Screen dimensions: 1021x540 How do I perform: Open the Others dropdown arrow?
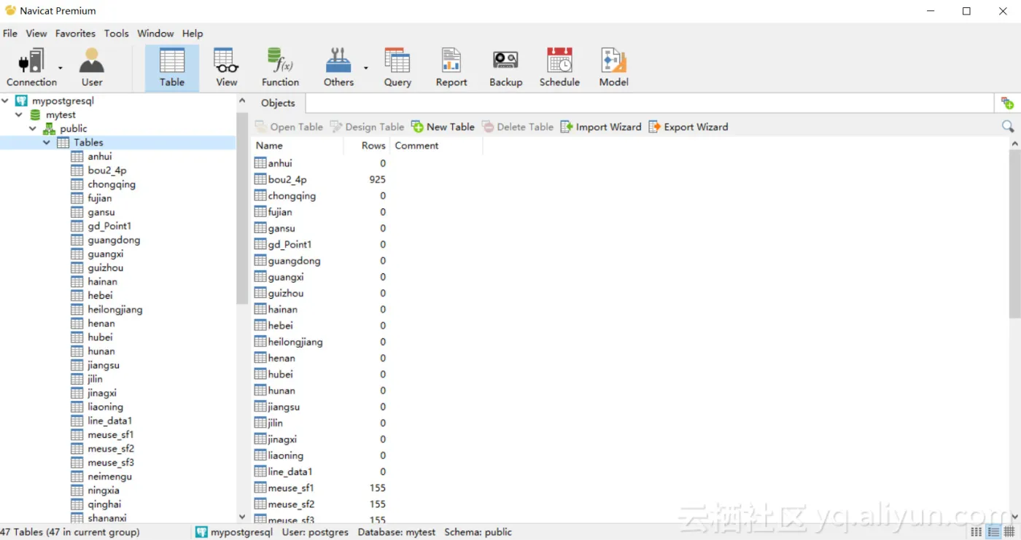(x=365, y=68)
